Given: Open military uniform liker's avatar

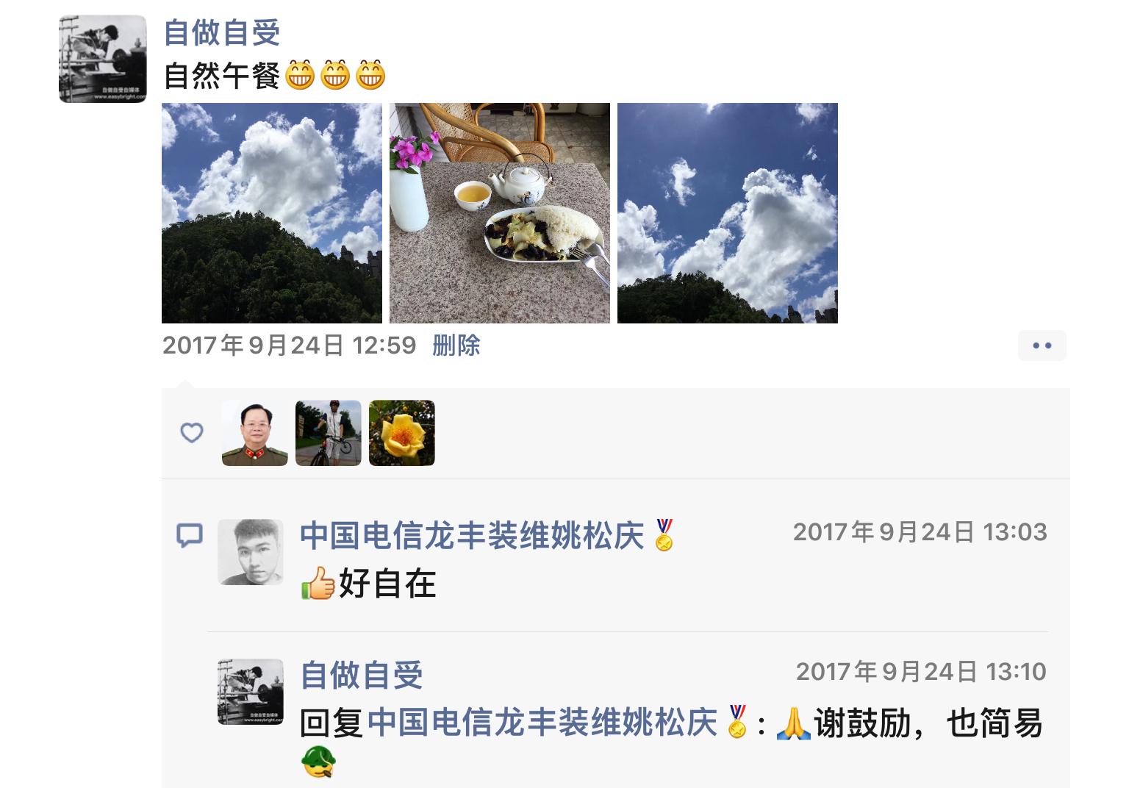Looking at the screenshot, I should 255,433.
